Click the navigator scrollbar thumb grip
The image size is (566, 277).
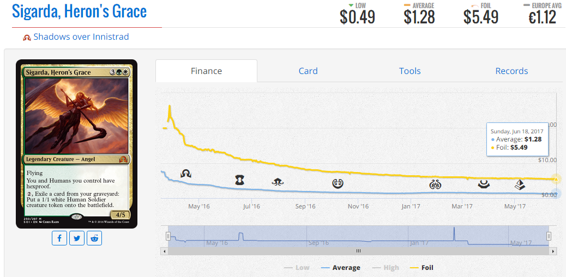click(358, 251)
